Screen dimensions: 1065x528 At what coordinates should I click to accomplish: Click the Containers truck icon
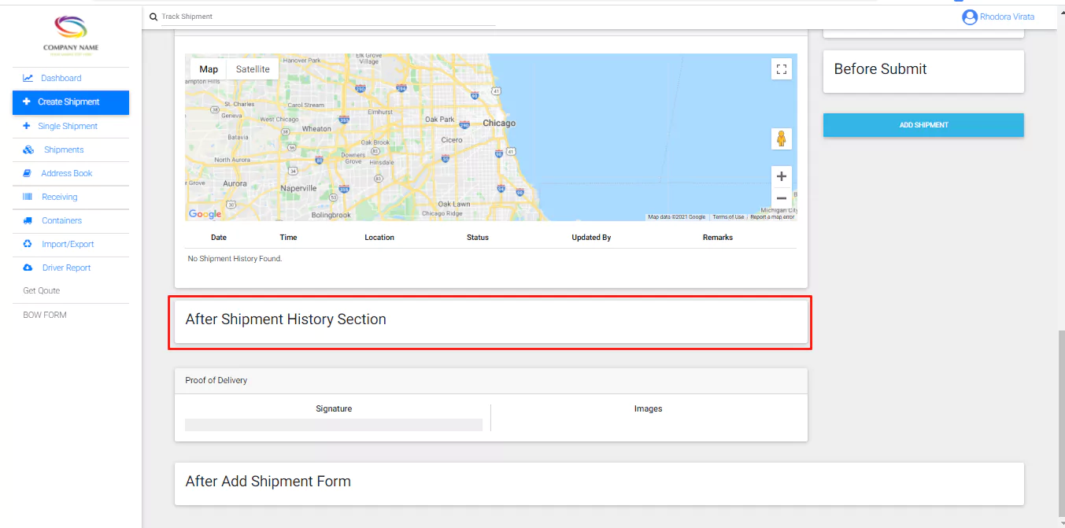tap(28, 220)
